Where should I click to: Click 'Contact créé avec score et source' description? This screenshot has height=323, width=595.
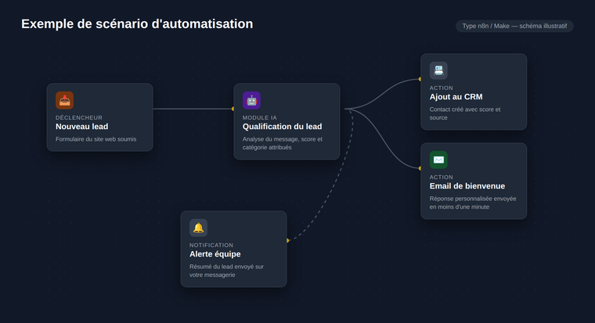coord(465,113)
